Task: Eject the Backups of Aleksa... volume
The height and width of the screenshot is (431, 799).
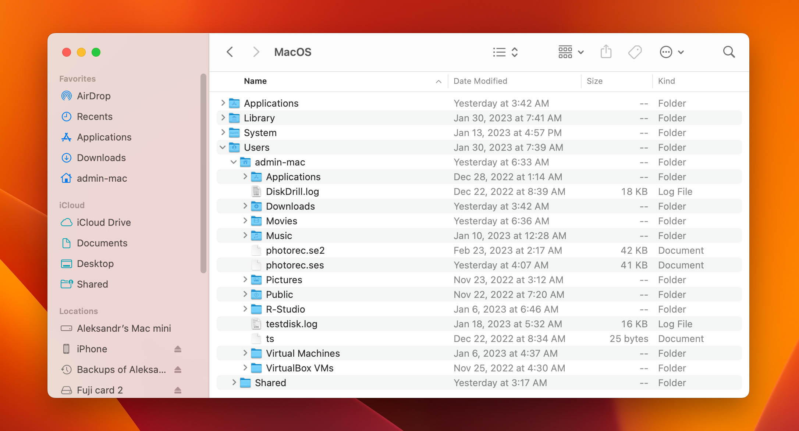Action: (x=178, y=370)
